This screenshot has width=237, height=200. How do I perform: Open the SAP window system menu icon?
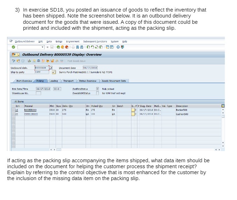pos(11,41)
